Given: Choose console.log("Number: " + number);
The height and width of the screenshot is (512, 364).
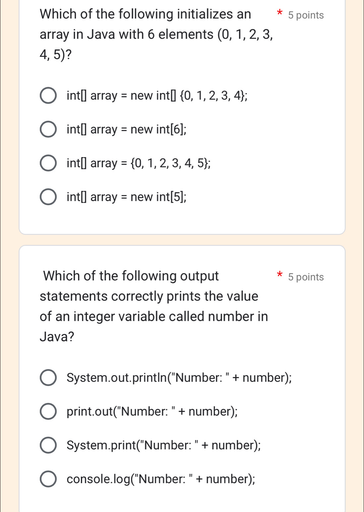Looking at the screenshot, I should (x=48, y=479).
